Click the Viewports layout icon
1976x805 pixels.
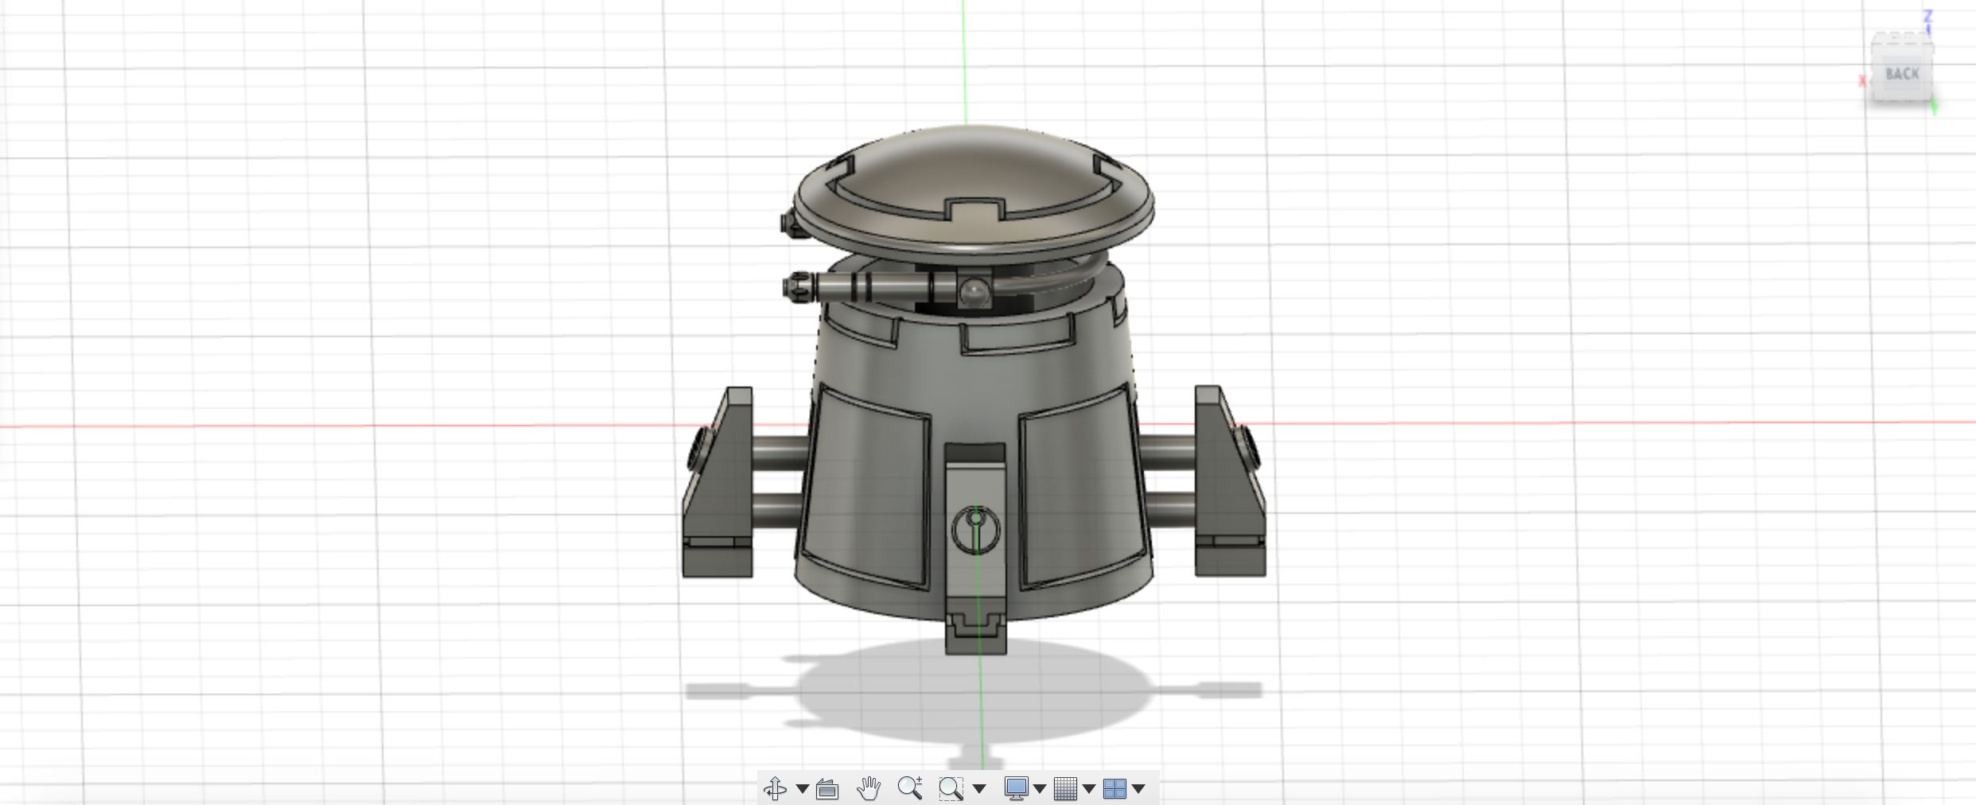pos(1114,788)
